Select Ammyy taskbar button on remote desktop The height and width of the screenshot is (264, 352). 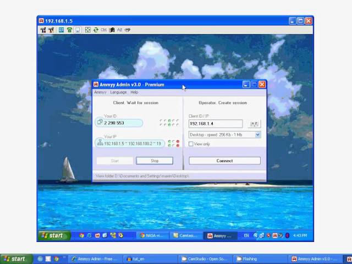[220, 236]
